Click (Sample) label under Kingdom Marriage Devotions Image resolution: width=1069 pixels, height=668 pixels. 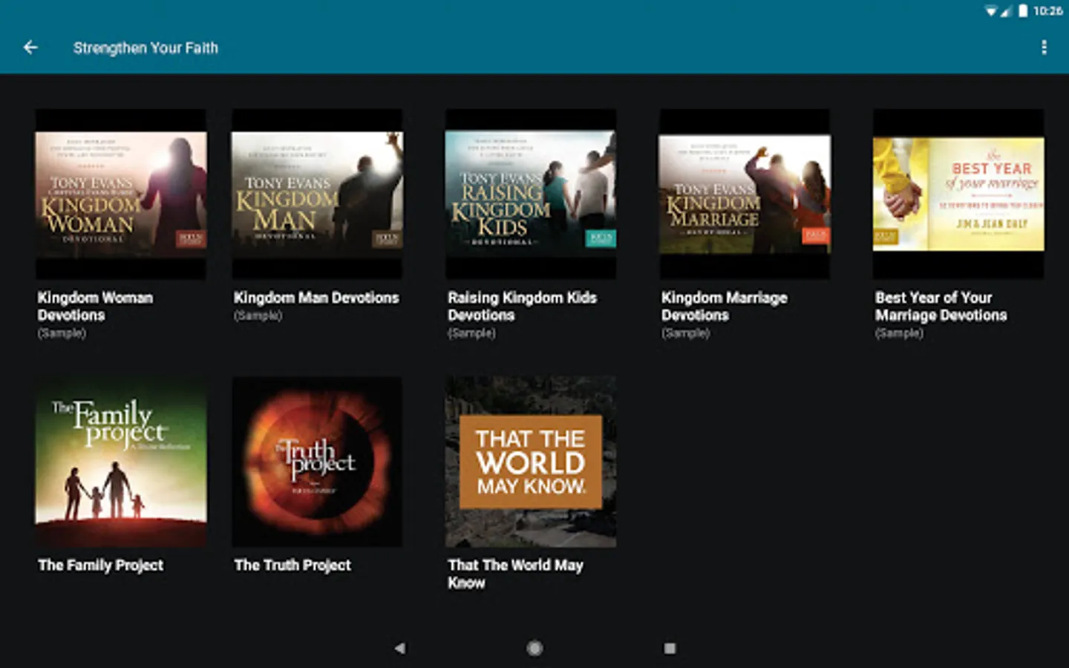click(685, 333)
